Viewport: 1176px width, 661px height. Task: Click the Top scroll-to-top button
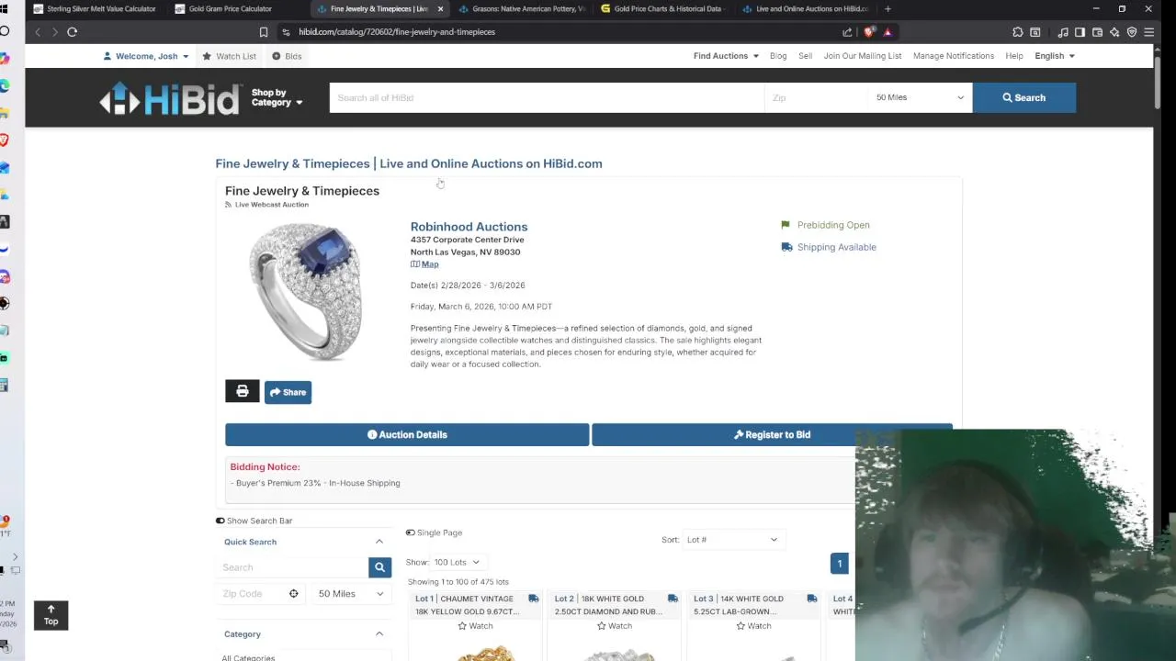point(51,615)
